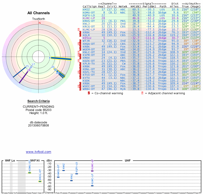
Task: Click the KSDK callsign in the table
Action: tap(86, 80)
